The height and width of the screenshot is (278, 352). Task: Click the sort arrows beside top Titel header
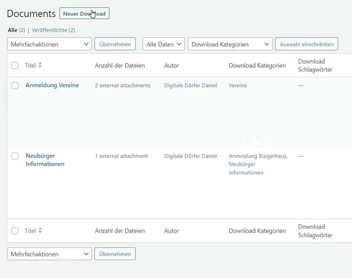point(40,65)
